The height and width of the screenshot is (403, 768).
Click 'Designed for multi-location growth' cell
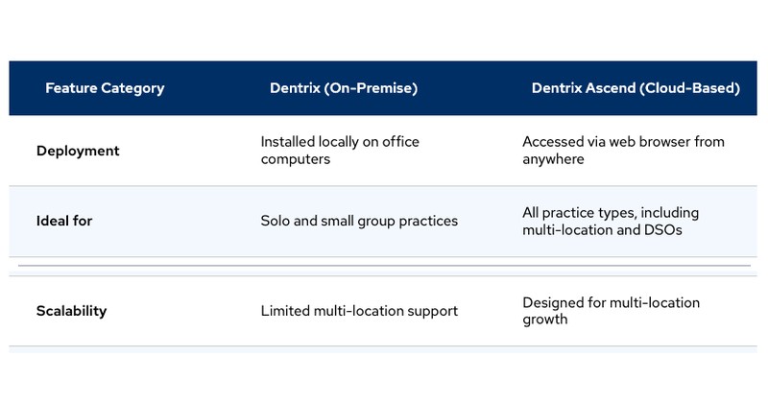[x=611, y=311]
